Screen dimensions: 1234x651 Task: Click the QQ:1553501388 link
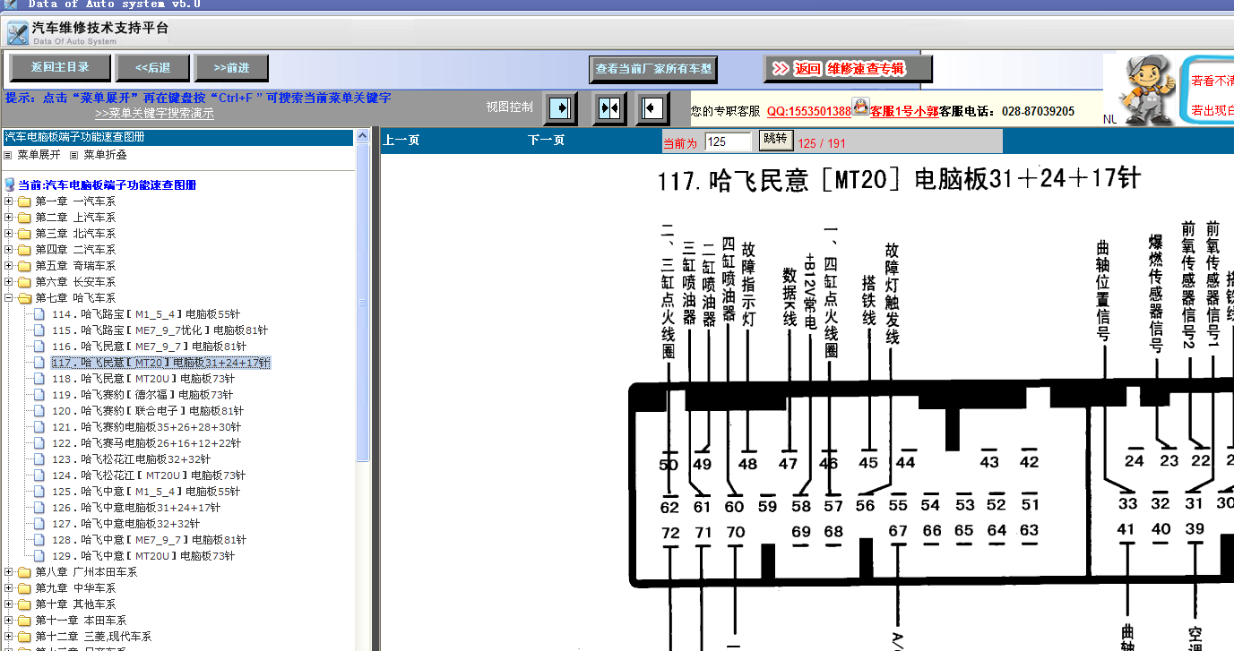[x=808, y=111]
